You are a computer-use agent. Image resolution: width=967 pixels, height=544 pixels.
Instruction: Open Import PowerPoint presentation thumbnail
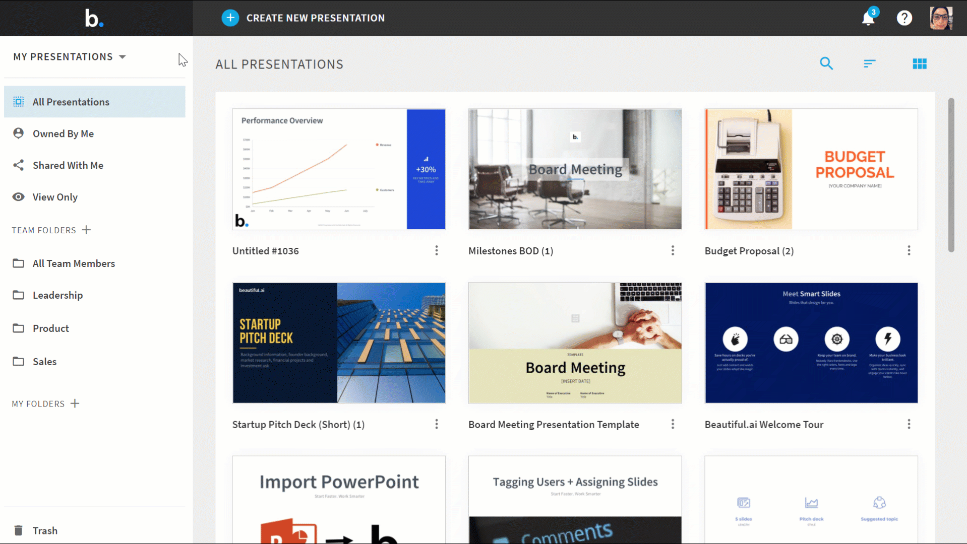coord(339,500)
